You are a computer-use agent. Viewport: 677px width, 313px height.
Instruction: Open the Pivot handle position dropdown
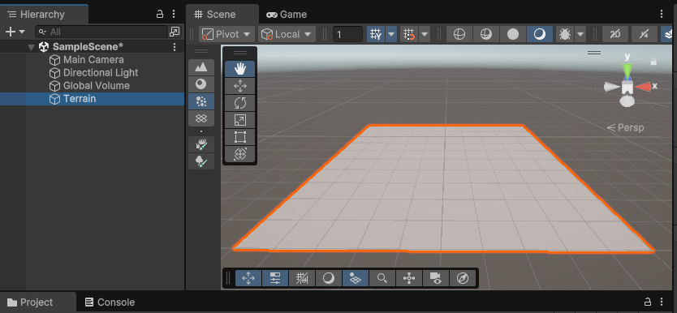click(226, 34)
